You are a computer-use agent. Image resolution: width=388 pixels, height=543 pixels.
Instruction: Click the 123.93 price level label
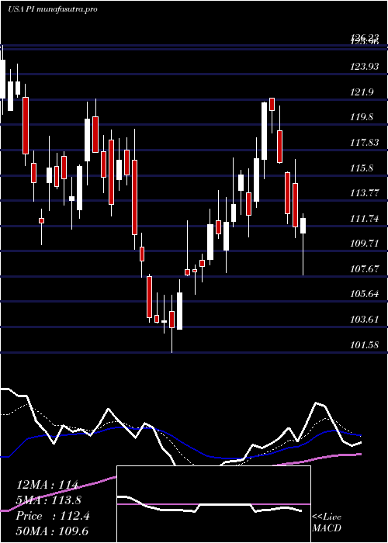(x=364, y=67)
